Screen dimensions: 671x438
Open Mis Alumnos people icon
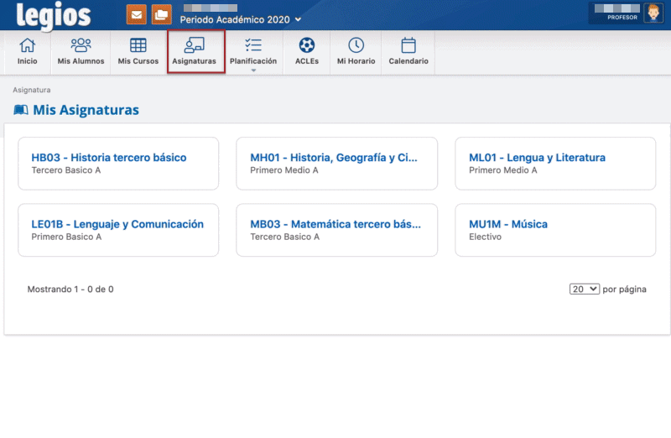81,45
